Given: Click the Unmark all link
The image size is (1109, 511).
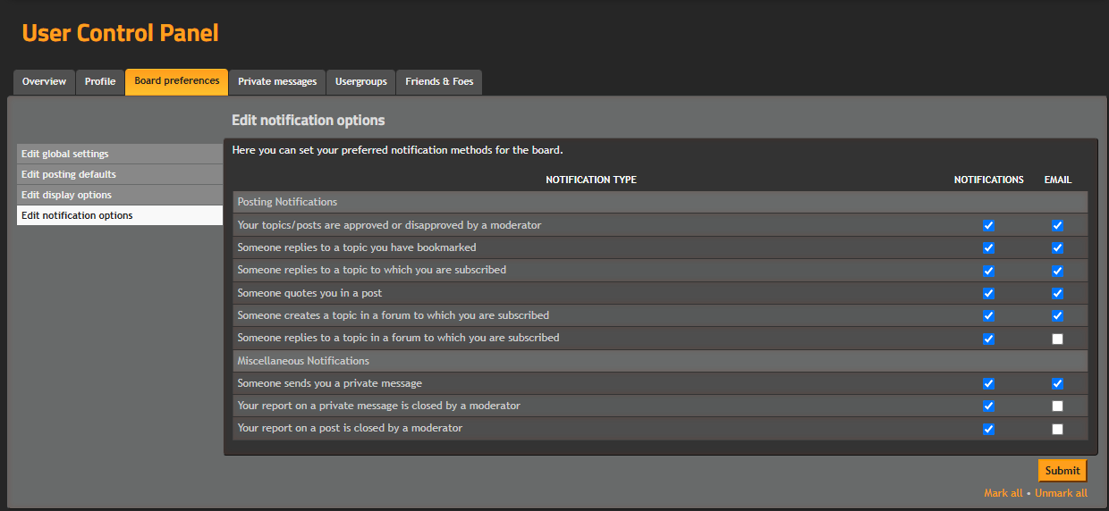Looking at the screenshot, I should [x=1061, y=493].
